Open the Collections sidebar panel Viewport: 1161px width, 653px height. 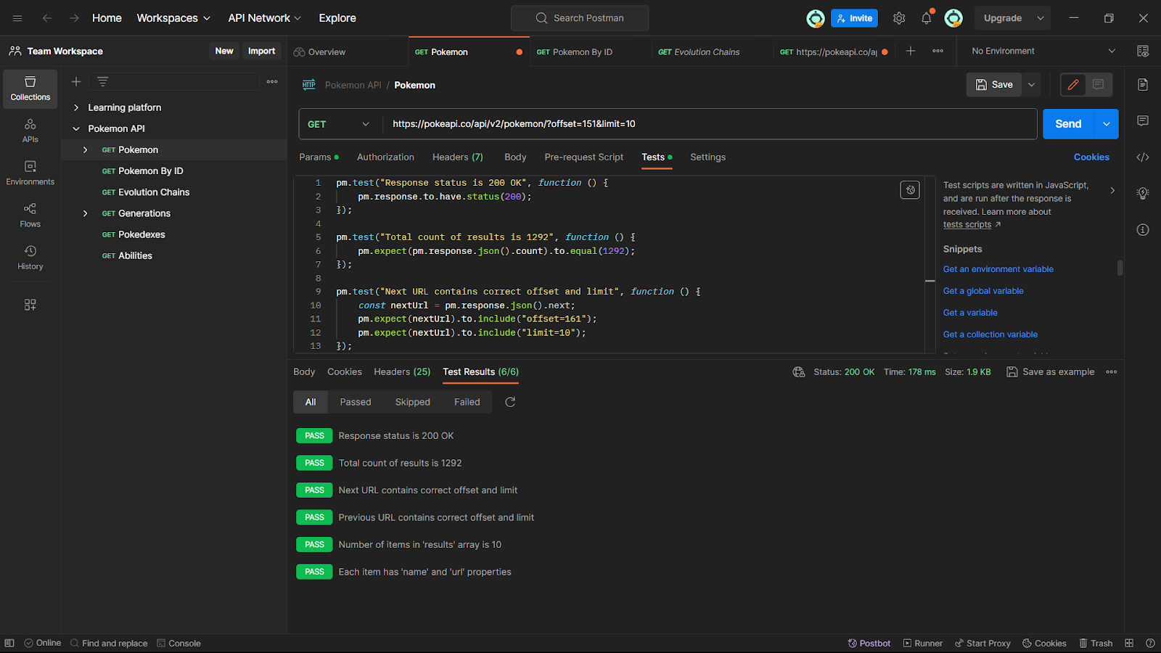tap(30, 89)
